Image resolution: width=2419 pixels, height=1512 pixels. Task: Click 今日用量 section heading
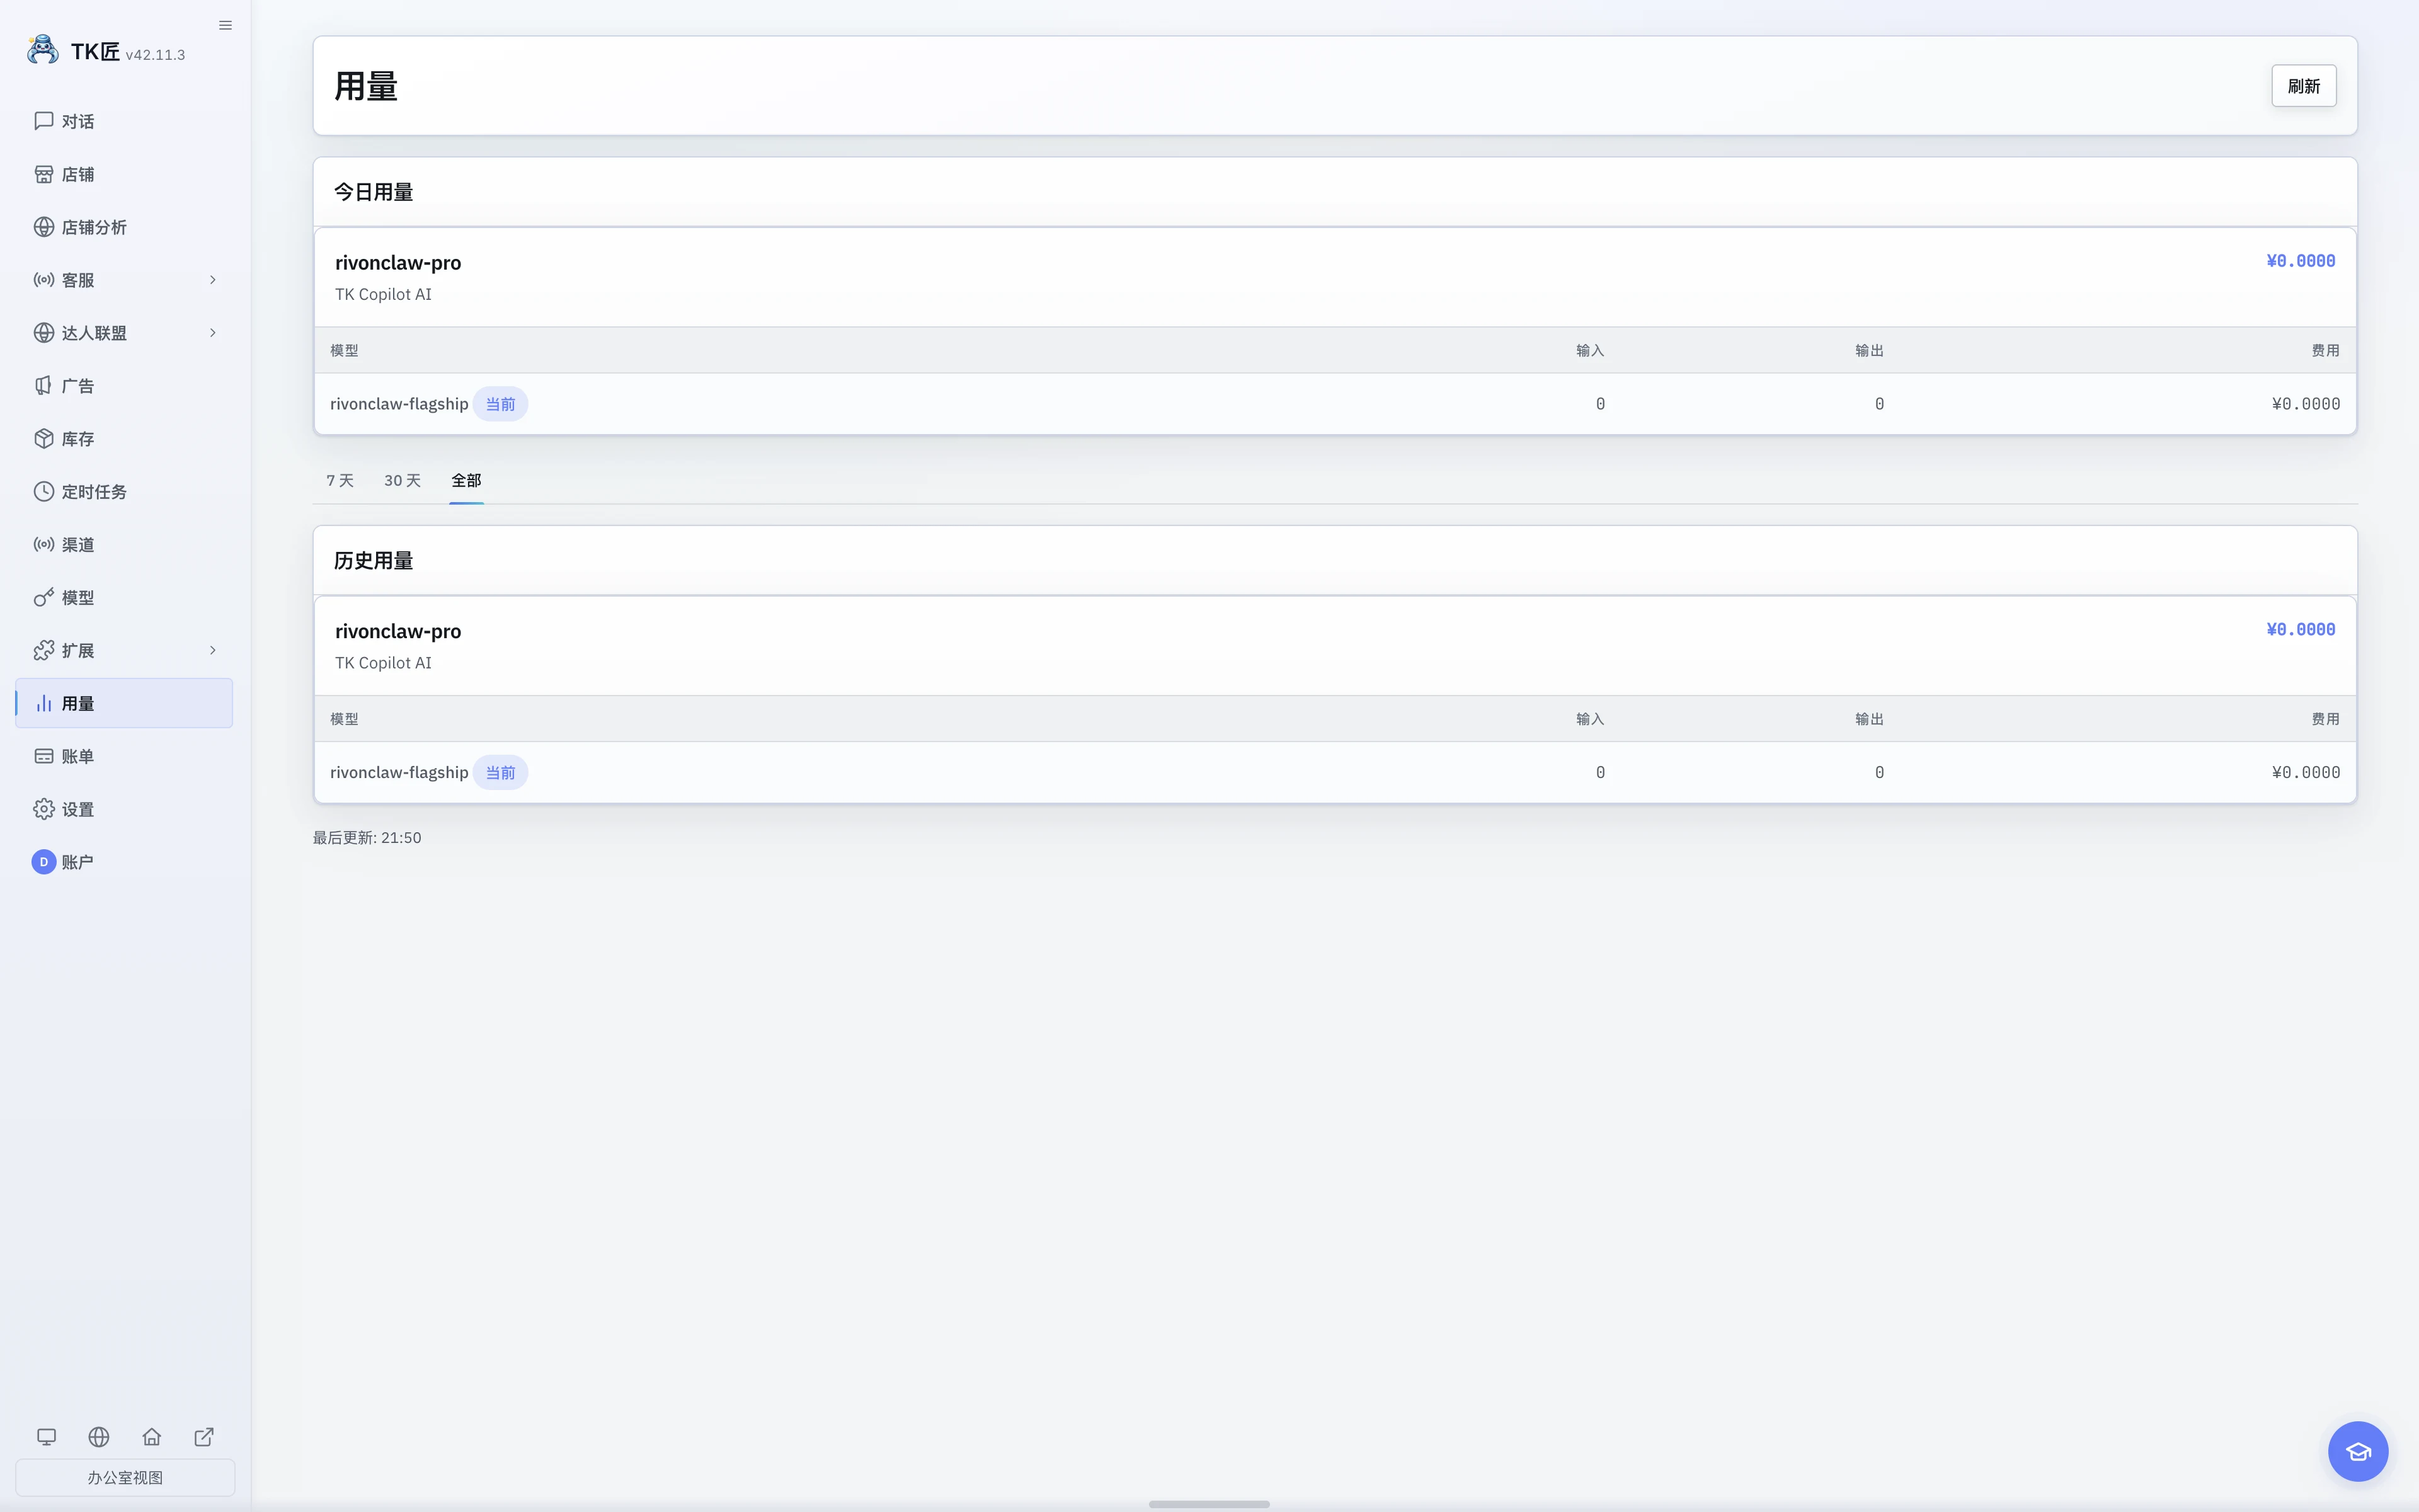pyautogui.click(x=374, y=192)
